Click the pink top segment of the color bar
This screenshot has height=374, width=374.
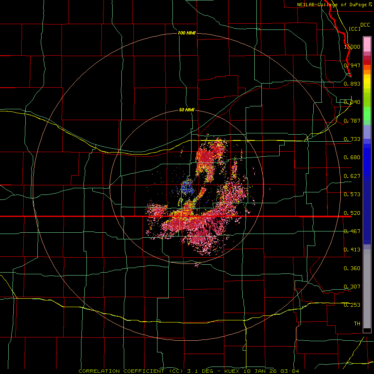pos(367,44)
